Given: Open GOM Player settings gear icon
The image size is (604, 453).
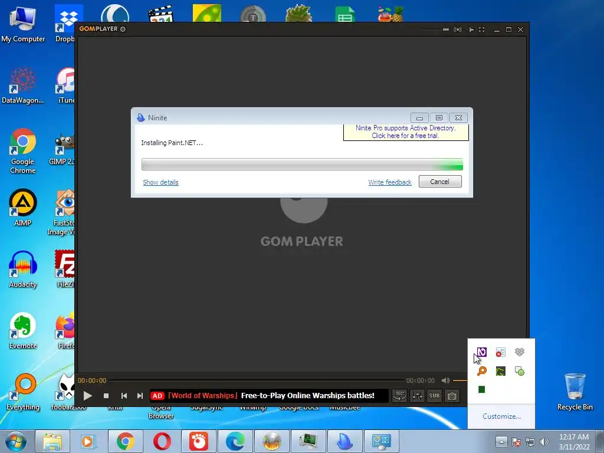Looking at the screenshot, I should tap(123, 29).
